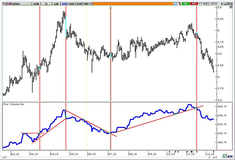This screenshot has width=235, height=160.
Task: Toggle the SVD option
Action: [x=72, y=4]
